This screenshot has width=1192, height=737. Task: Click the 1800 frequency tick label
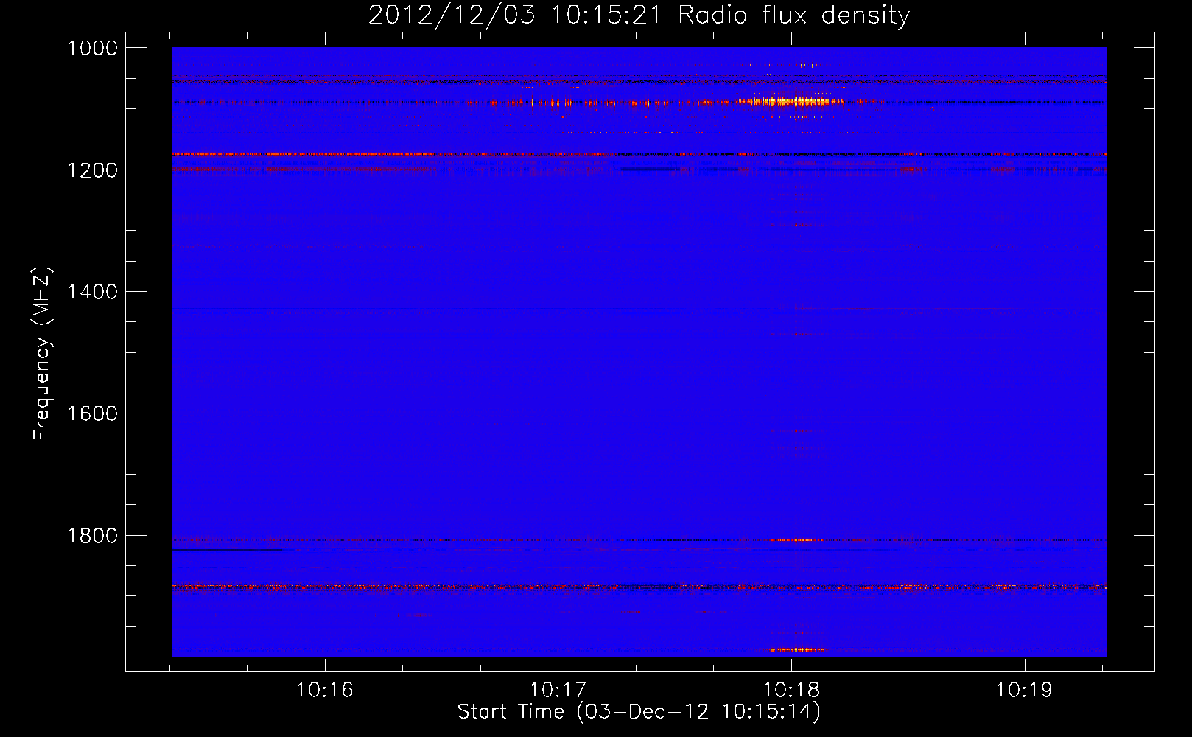coord(92,536)
